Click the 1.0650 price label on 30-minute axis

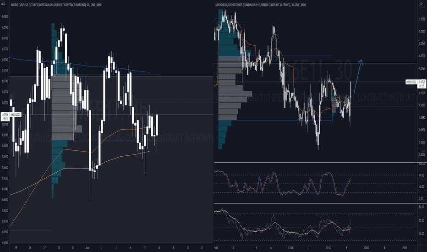coord(422,154)
